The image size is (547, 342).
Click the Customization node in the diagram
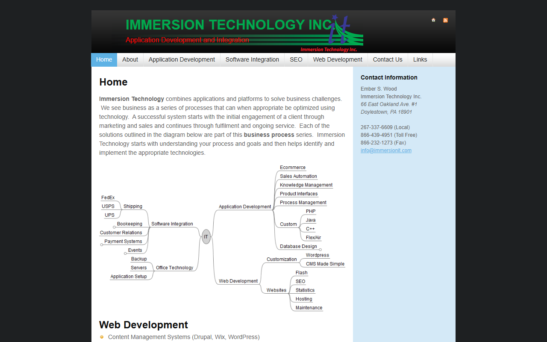[282, 259]
